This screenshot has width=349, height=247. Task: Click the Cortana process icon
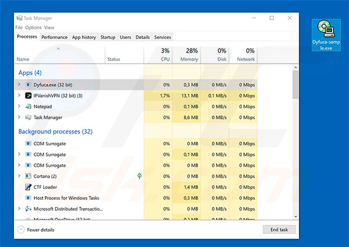pos(29,176)
